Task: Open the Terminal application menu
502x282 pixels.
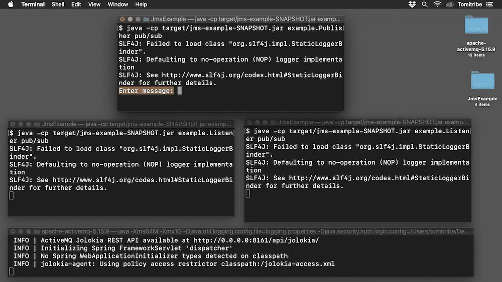Action: 33,5
